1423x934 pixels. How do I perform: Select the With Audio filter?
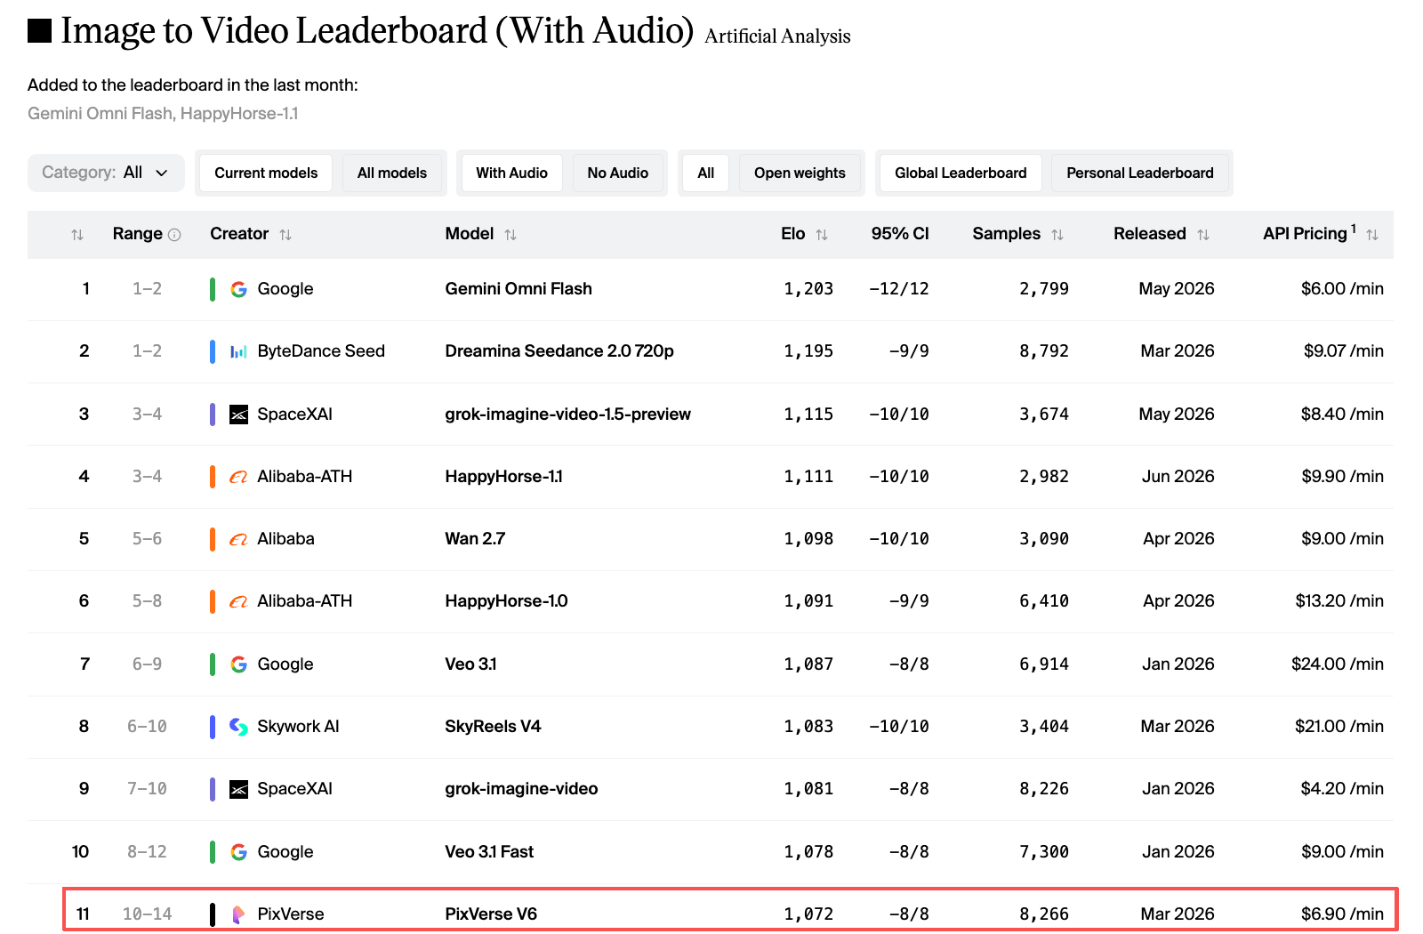click(x=511, y=173)
